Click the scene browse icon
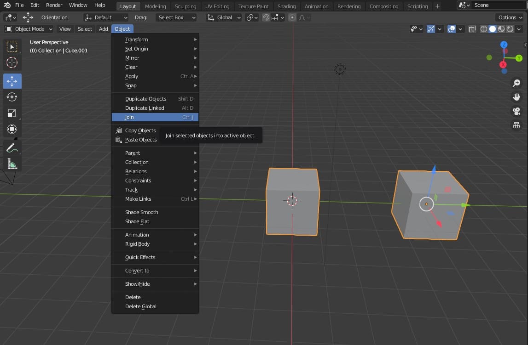The height and width of the screenshot is (345, 528). (x=464, y=5)
